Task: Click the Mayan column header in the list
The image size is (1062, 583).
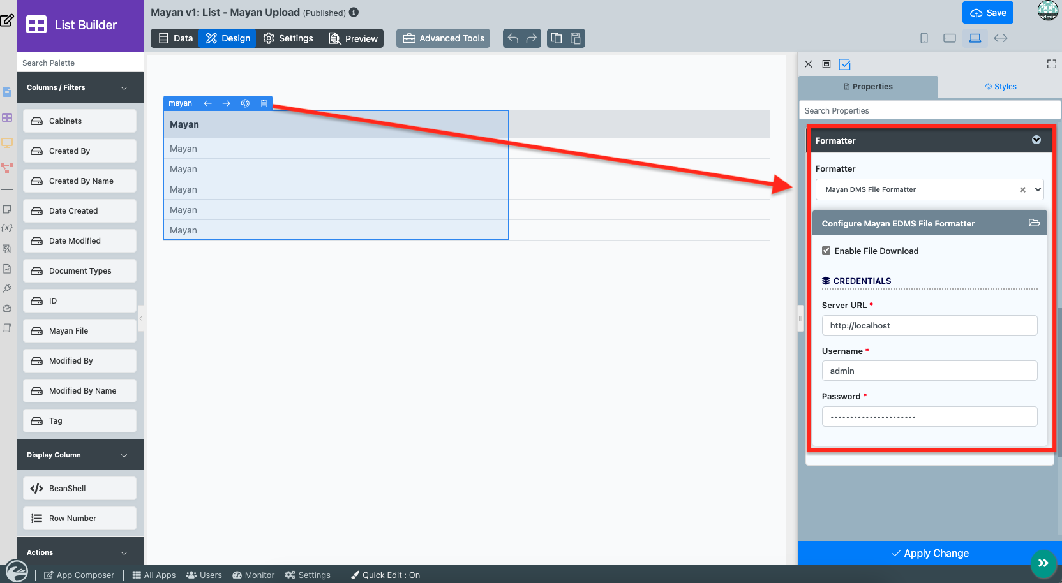Action: 336,124
